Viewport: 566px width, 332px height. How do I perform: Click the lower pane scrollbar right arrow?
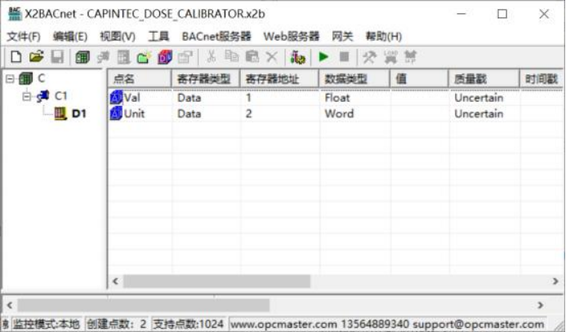540,305
